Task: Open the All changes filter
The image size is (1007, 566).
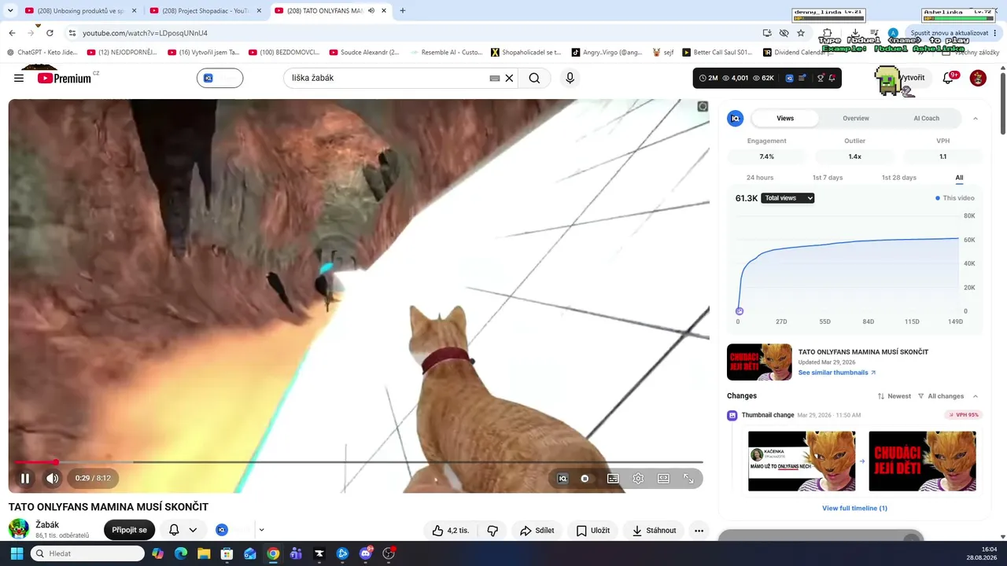Action: point(941,396)
